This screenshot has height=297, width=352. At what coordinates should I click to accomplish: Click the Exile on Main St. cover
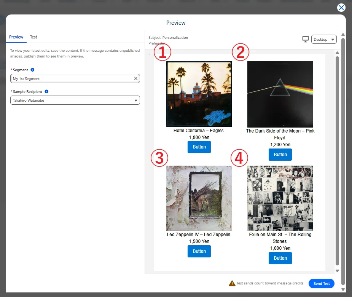[x=280, y=198]
